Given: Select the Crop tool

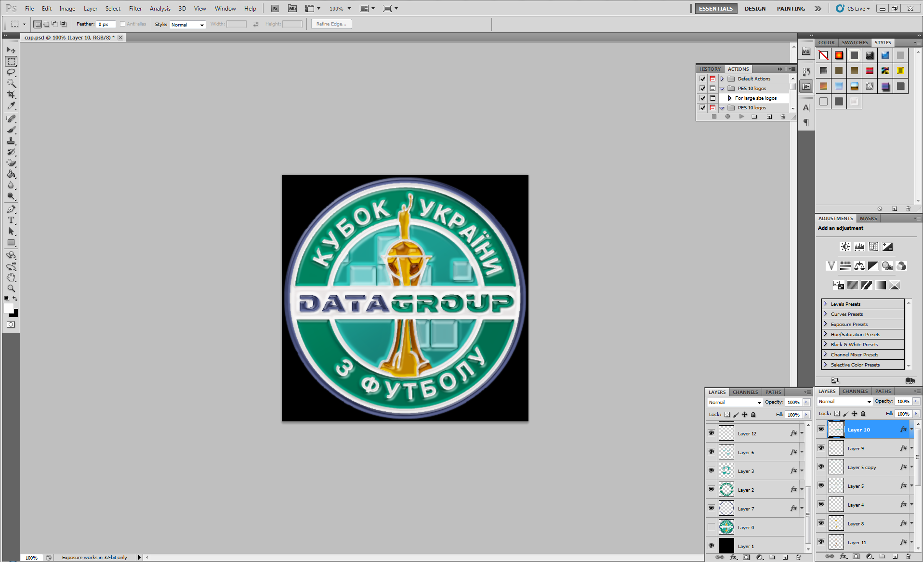Looking at the screenshot, I should click(11, 94).
